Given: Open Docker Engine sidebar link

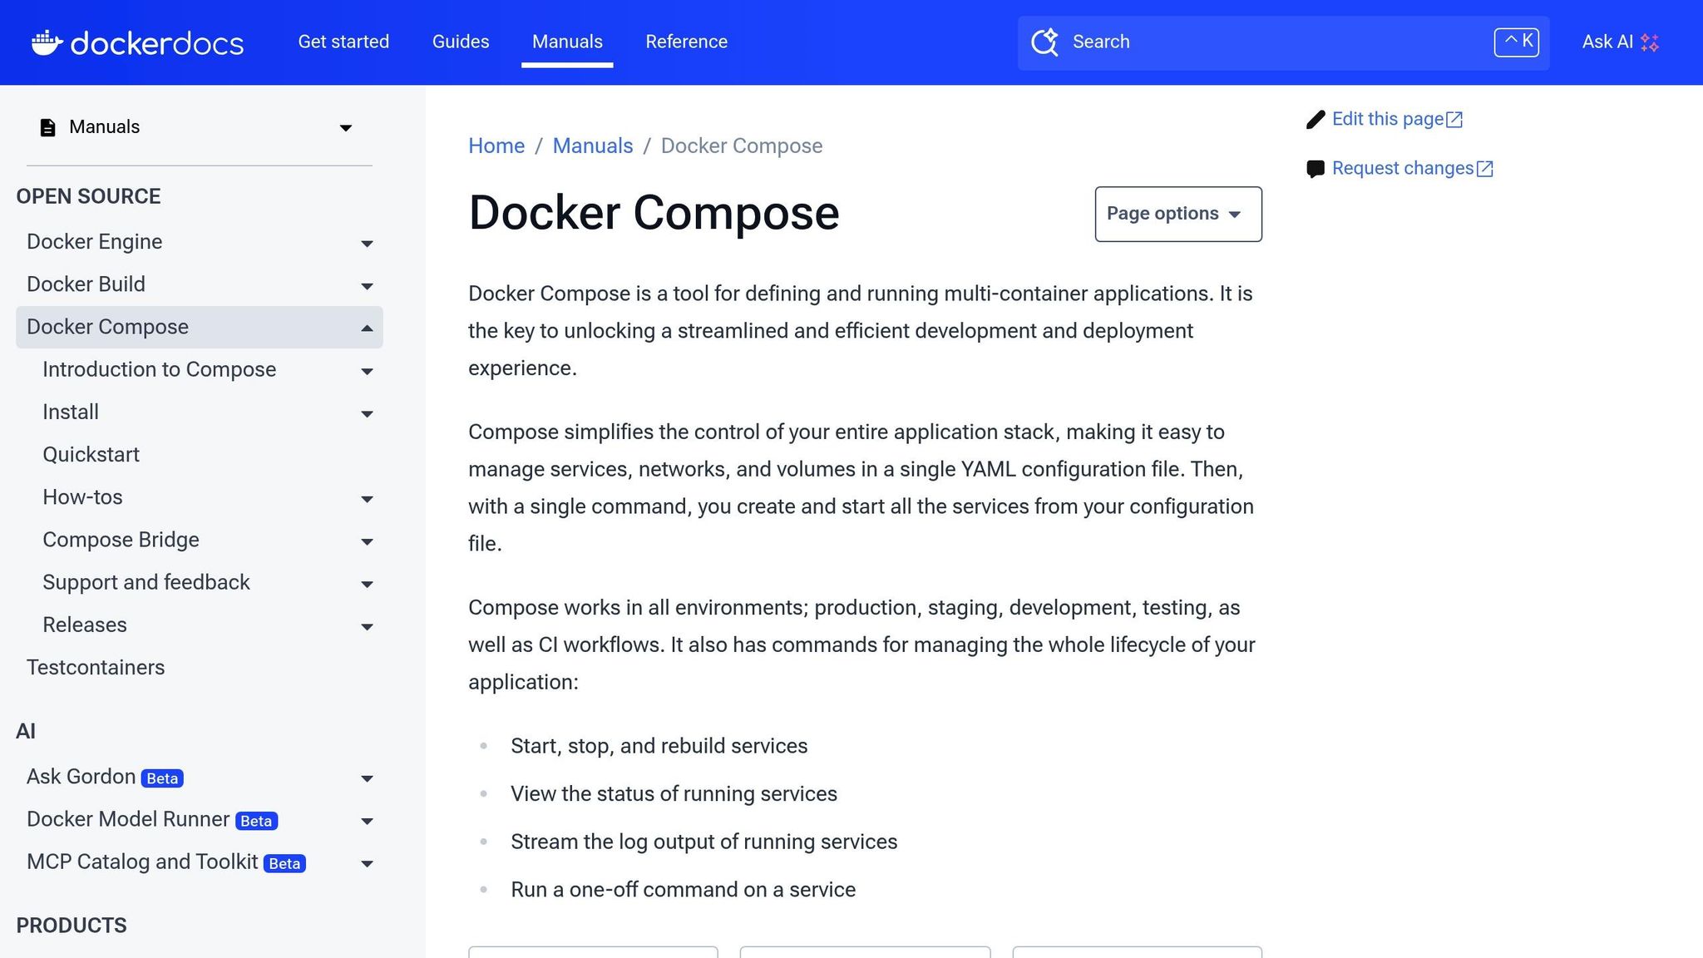Looking at the screenshot, I should point(94,241).
